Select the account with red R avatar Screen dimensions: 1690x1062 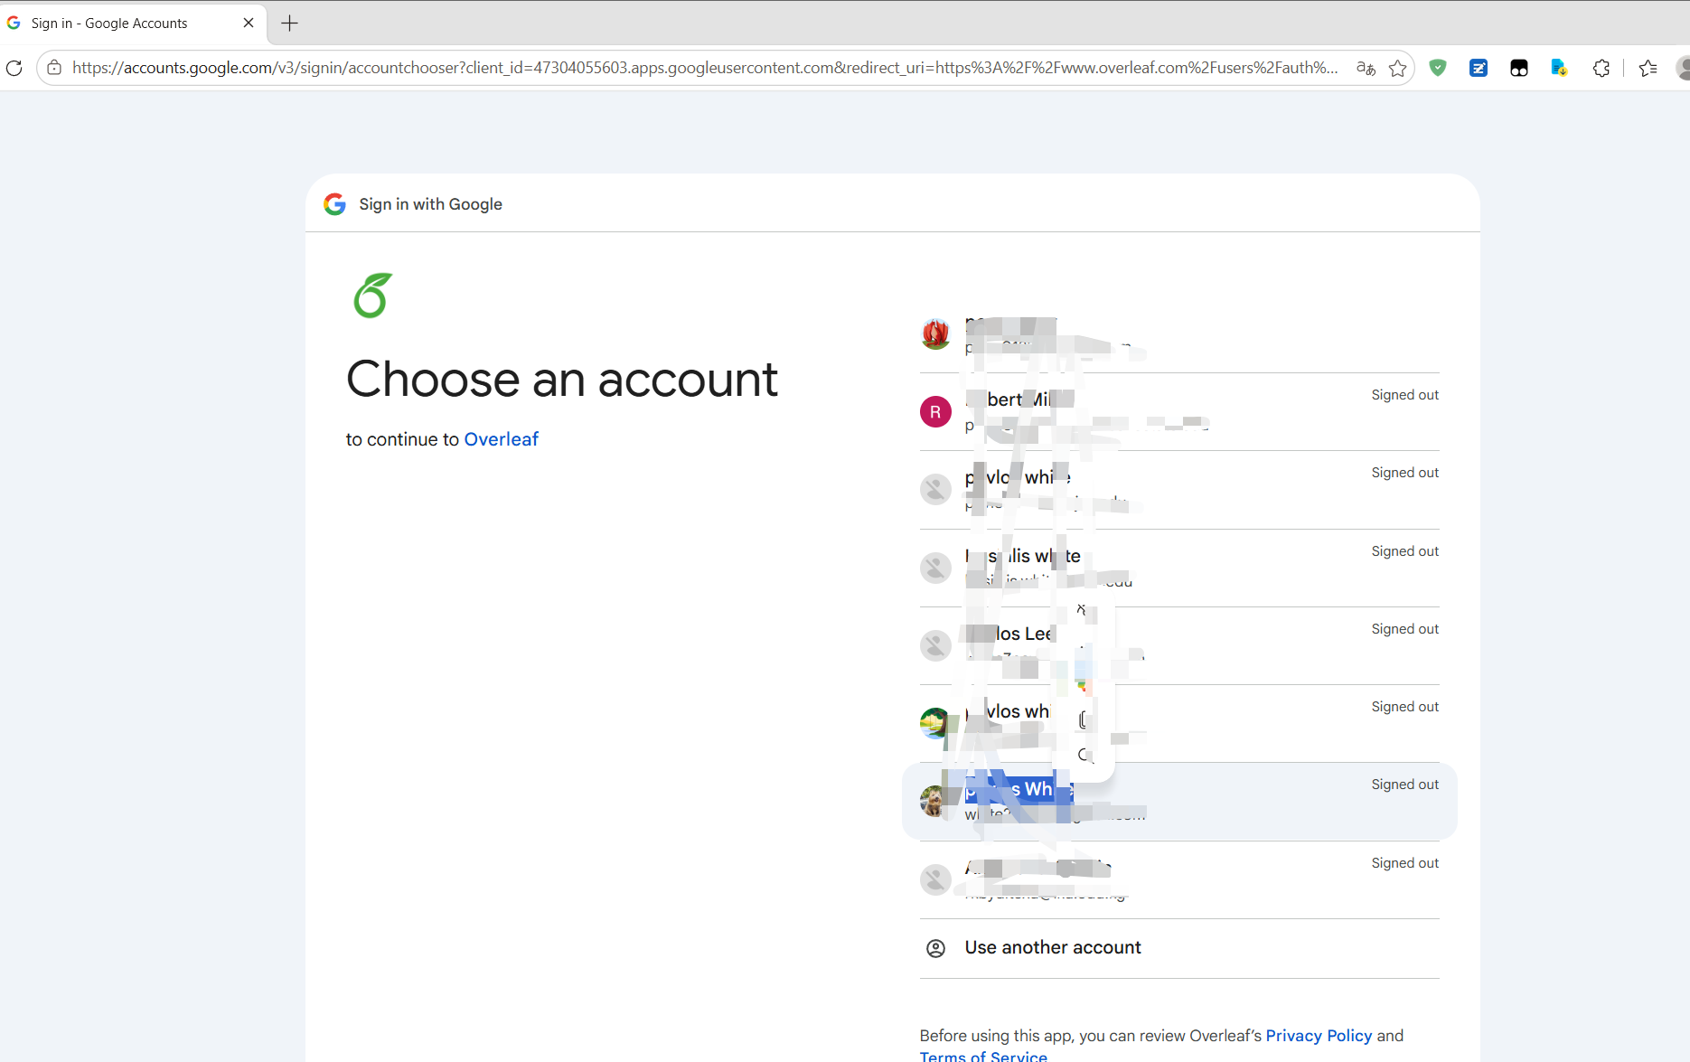(1179, 412)
